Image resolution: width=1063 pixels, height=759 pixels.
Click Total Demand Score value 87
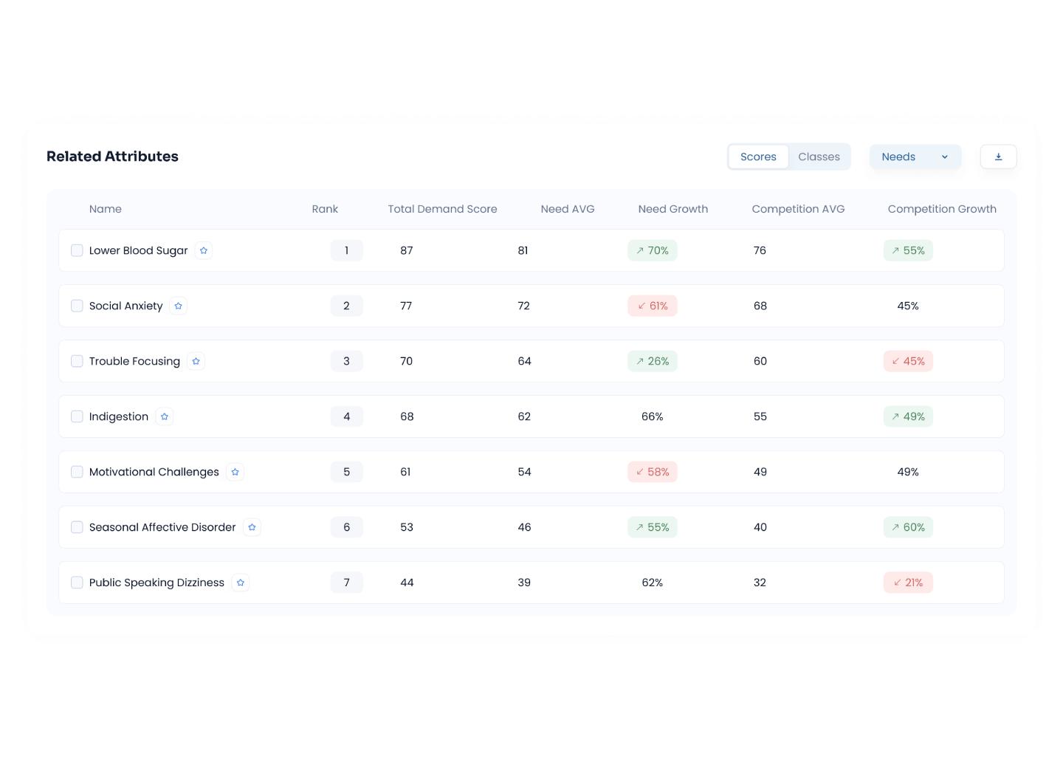407,250
